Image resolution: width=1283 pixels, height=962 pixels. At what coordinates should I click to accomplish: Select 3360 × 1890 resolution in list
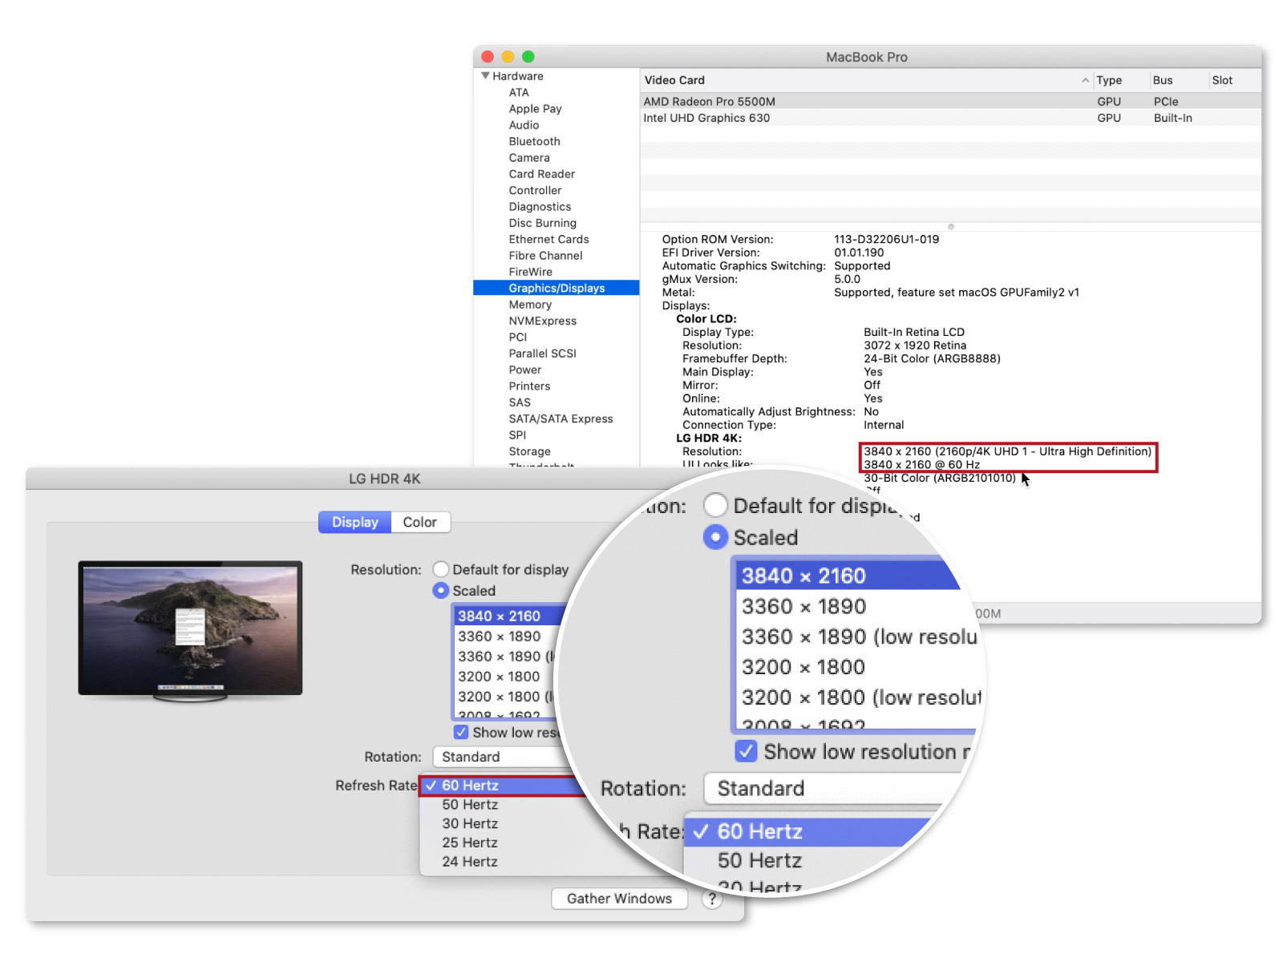coord(499,637)
